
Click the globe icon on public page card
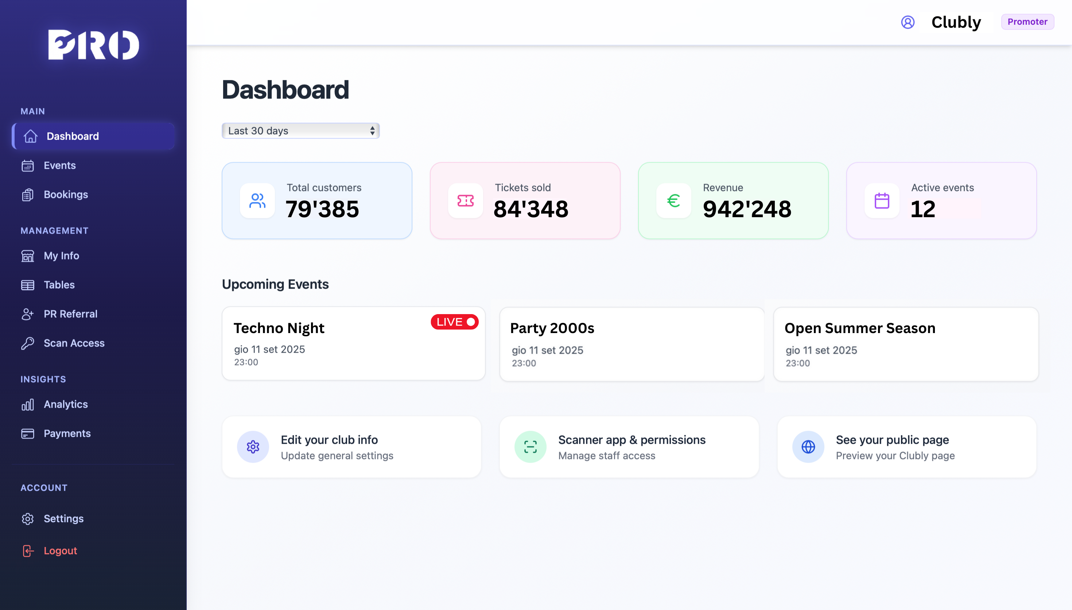coord(808,447)
